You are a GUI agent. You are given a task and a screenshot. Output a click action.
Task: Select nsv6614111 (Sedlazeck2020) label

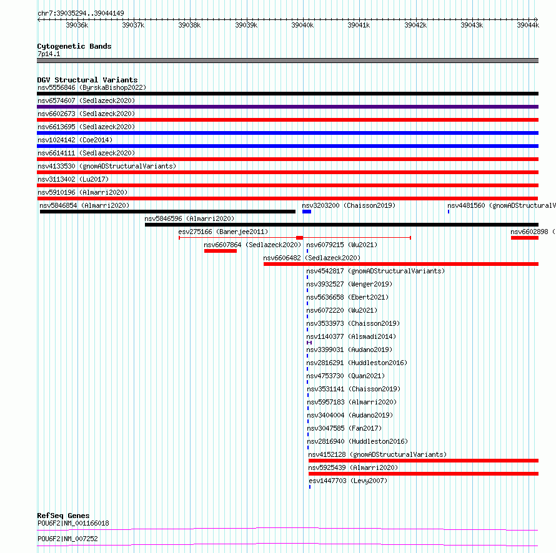point(86,153)
